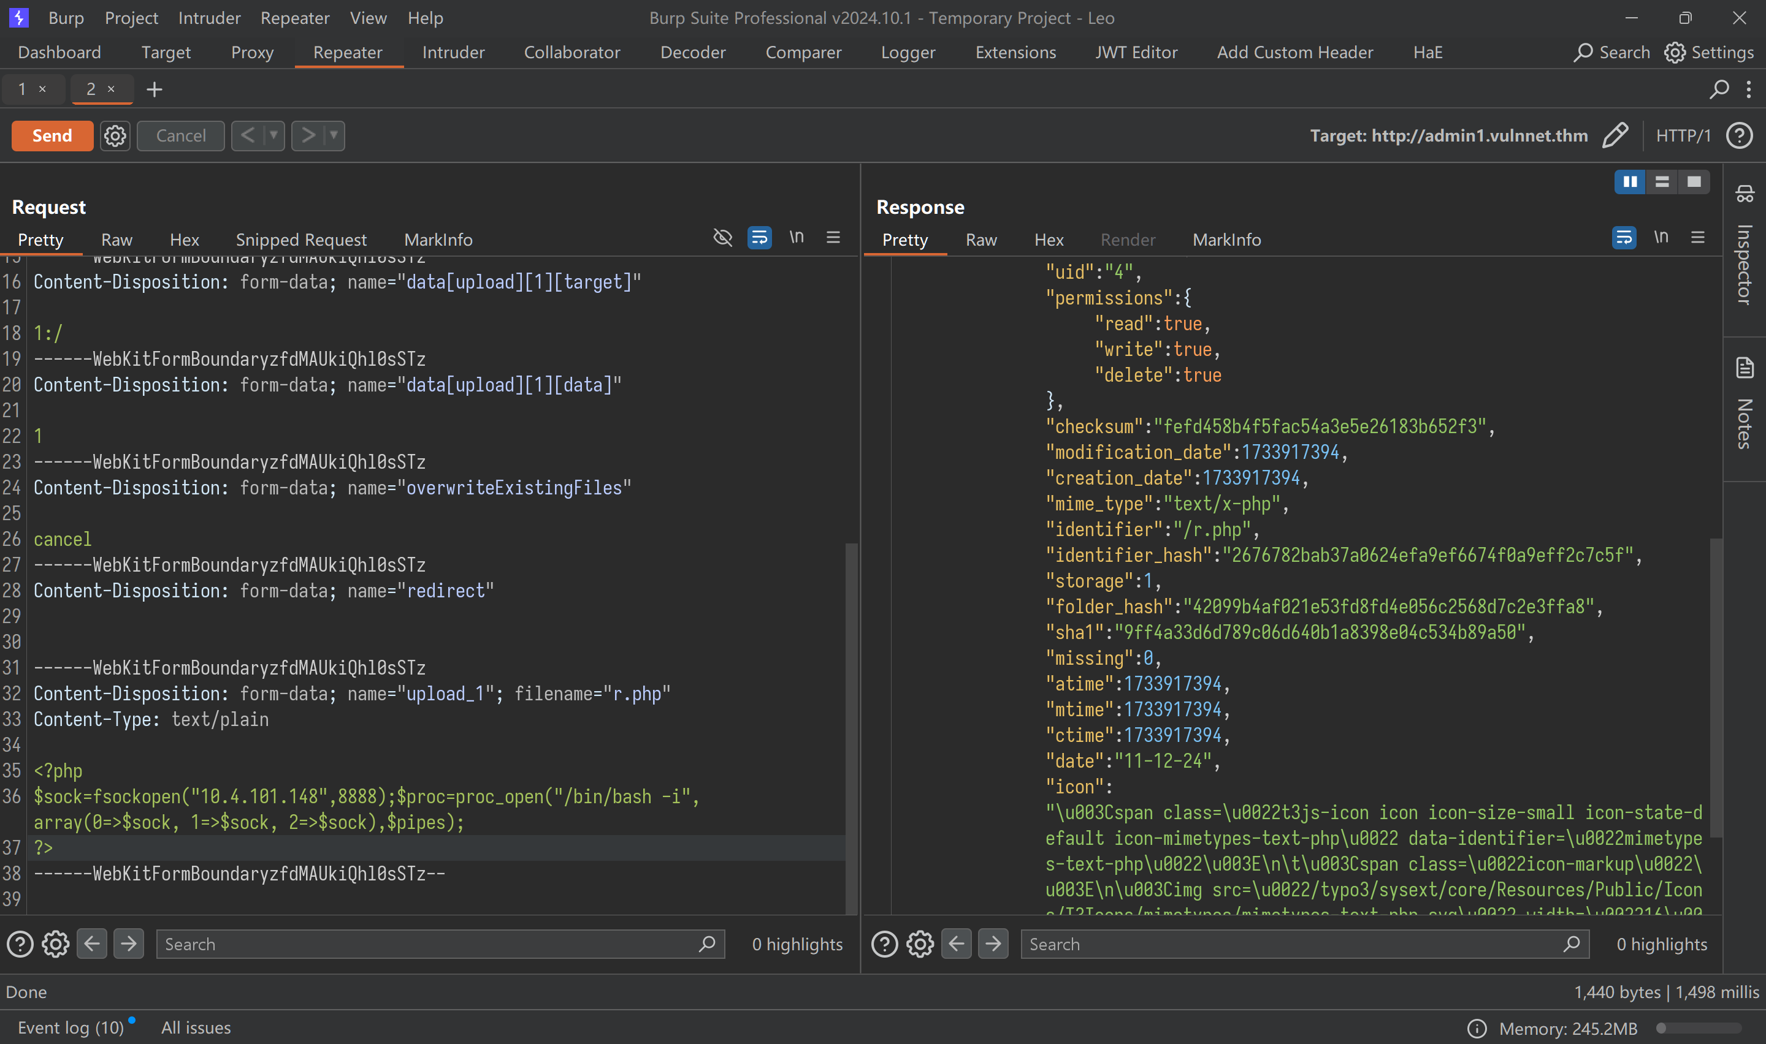Search Repeater tabs with magnifier icon

click(1719, 89)
